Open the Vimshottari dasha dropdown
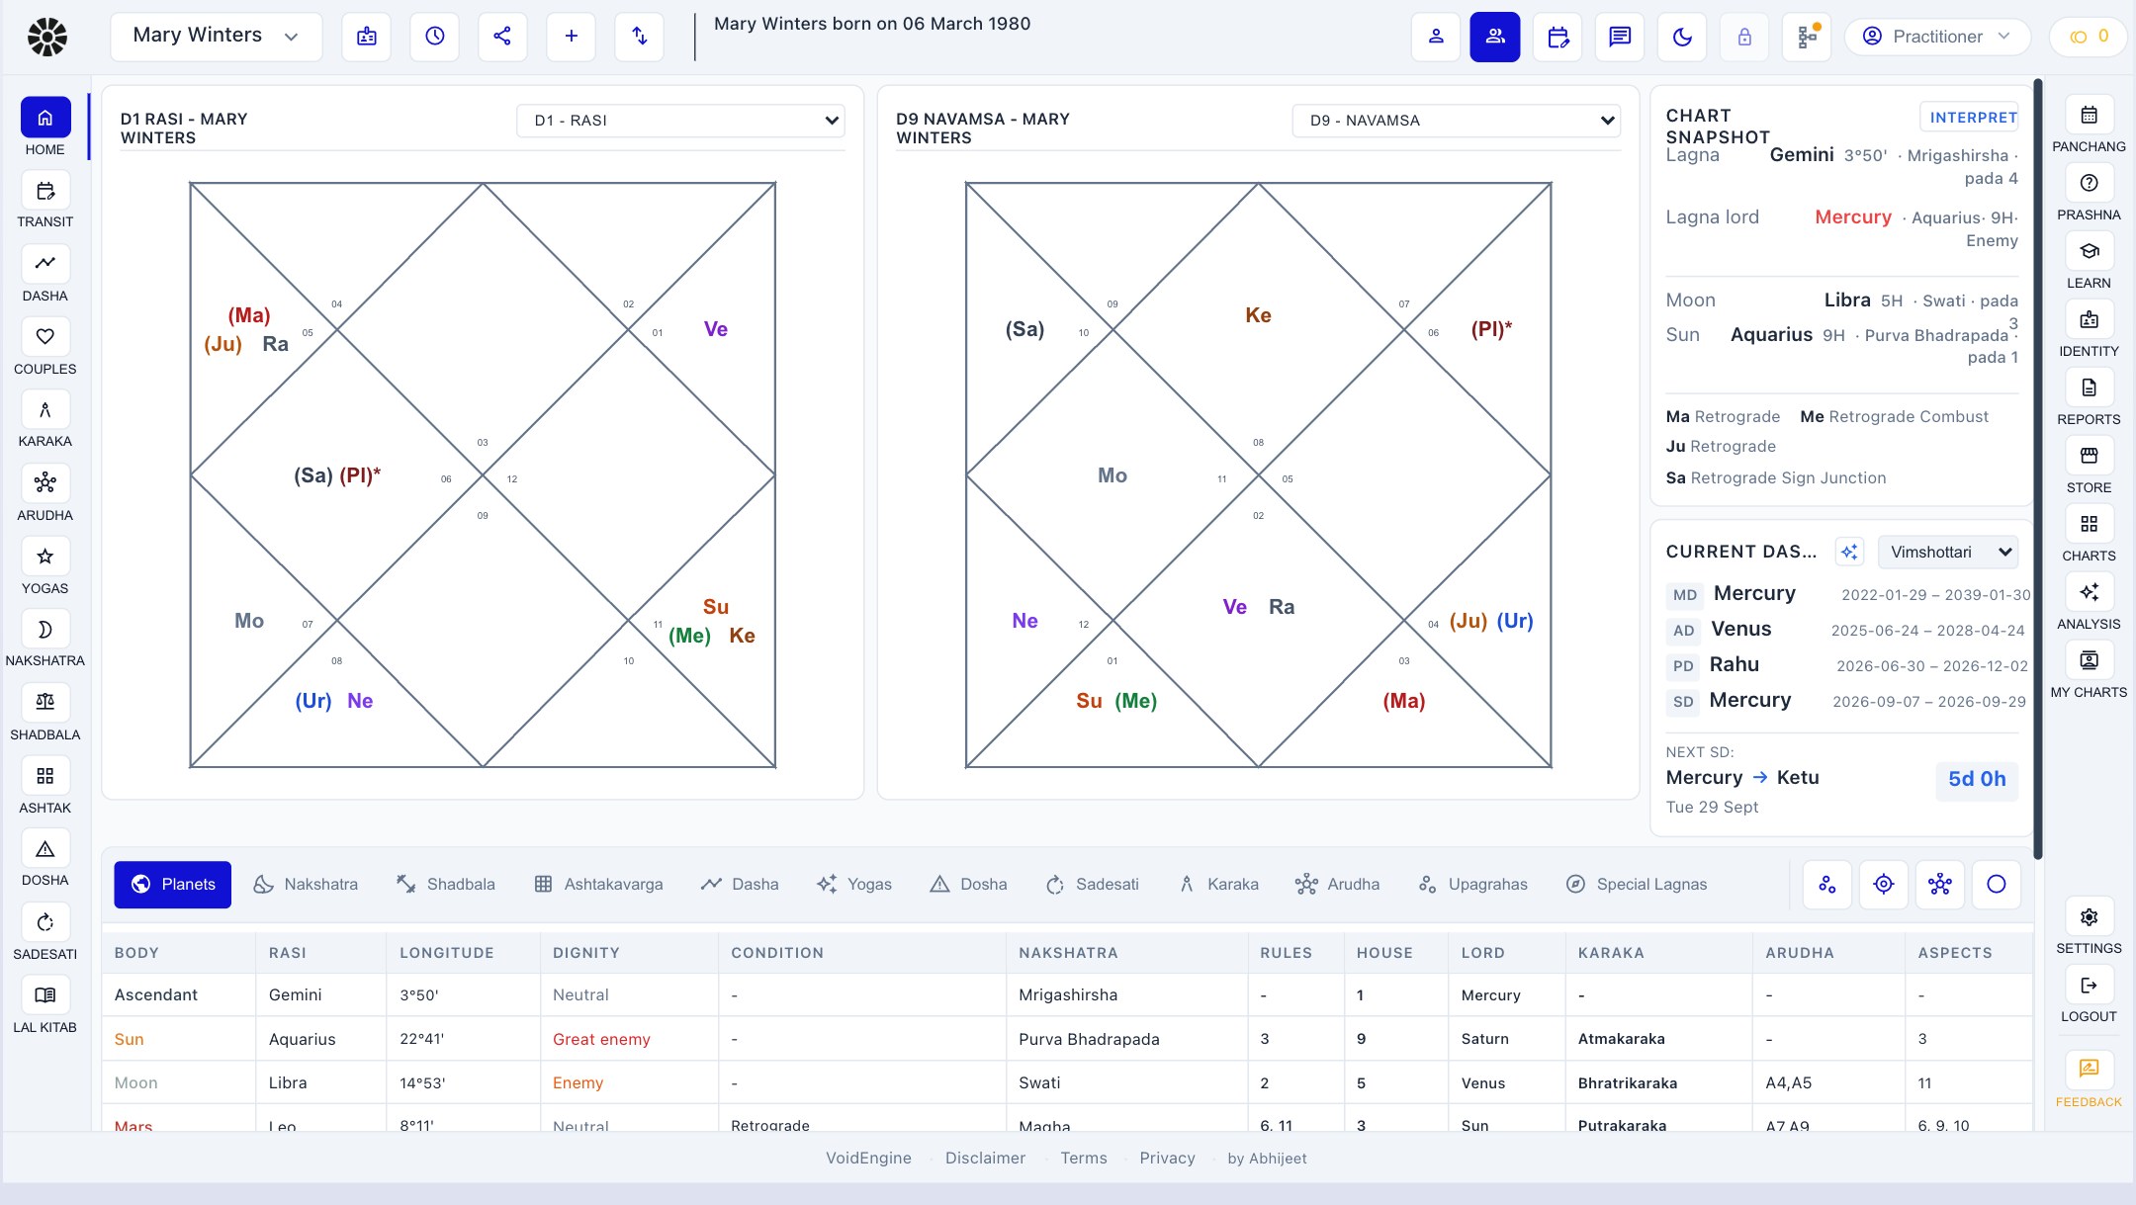2136x1205 pixels. (x=1948, y=553)
